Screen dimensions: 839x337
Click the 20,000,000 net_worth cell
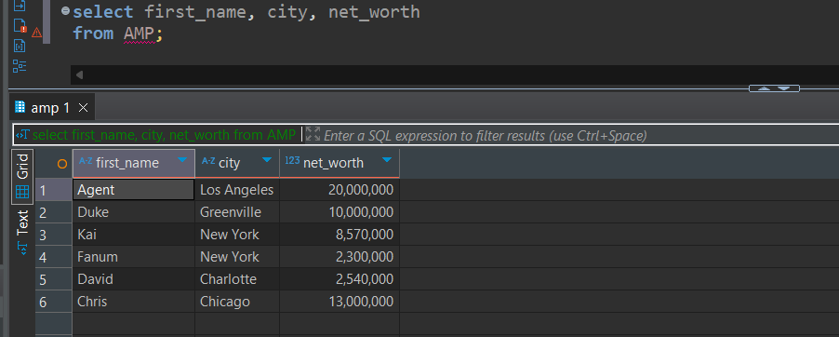340,190
